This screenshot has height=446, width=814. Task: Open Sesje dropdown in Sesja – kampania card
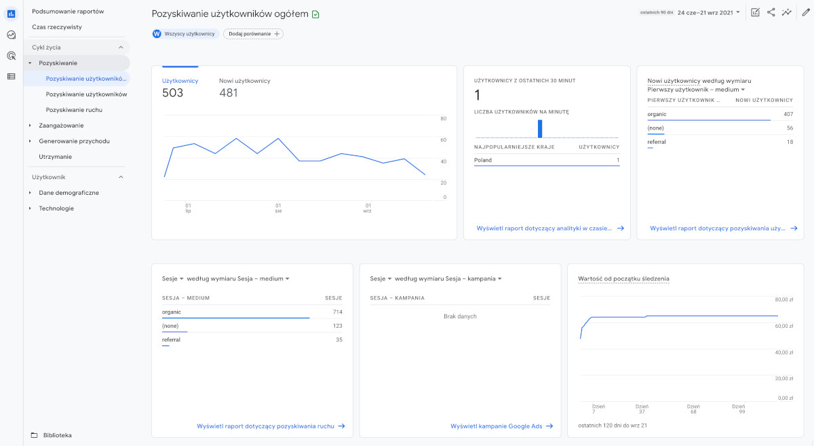(381, 279)
